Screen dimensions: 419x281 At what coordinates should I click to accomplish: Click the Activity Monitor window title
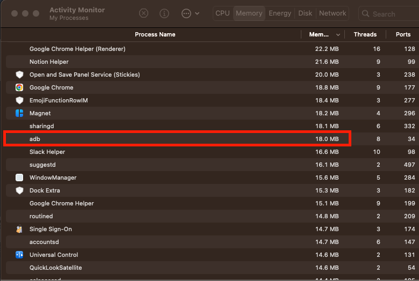coord(77,10)
